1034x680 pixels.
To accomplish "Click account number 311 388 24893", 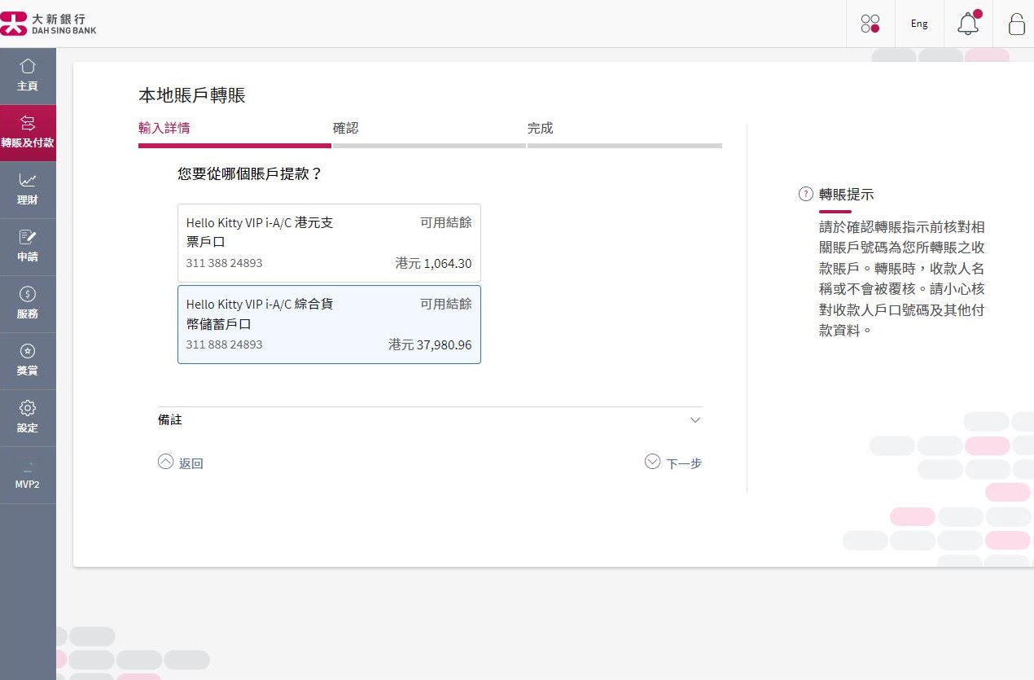I will (x=225, y=263).
